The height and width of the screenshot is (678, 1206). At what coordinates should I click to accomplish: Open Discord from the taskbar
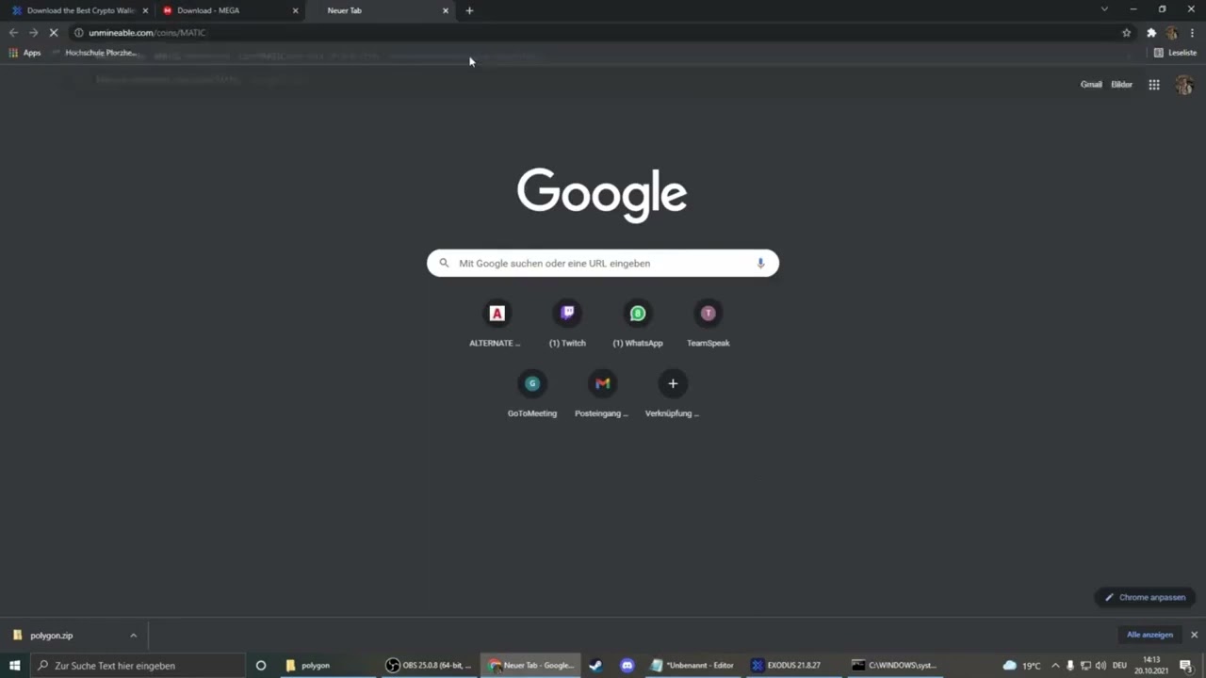click(627, 665)
